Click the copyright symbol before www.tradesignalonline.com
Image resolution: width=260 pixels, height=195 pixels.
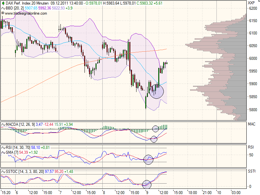click(x=3, y=13)
